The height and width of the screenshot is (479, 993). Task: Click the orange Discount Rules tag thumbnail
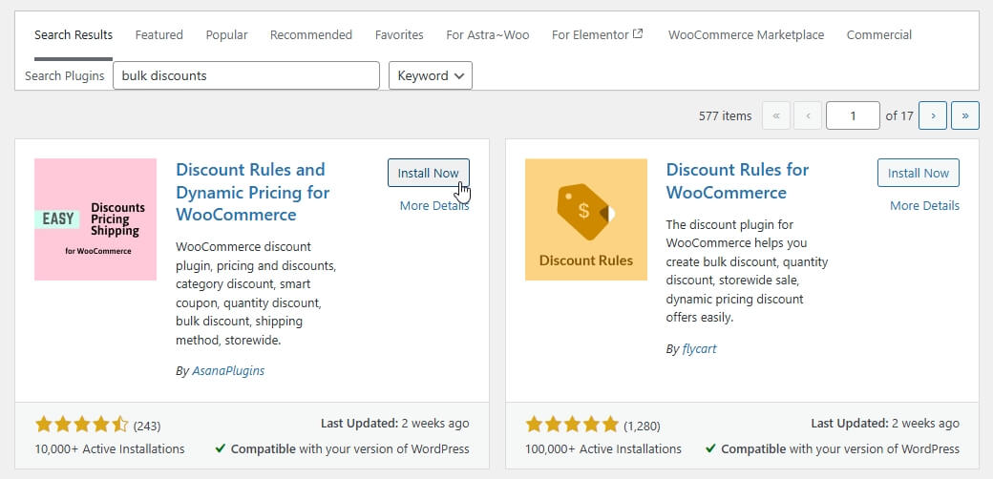pyautogui.click(x=586, y=219)
